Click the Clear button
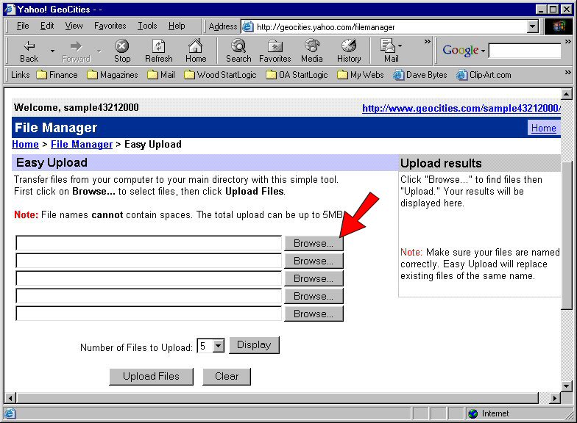577x423 pixels. point(227,377)
